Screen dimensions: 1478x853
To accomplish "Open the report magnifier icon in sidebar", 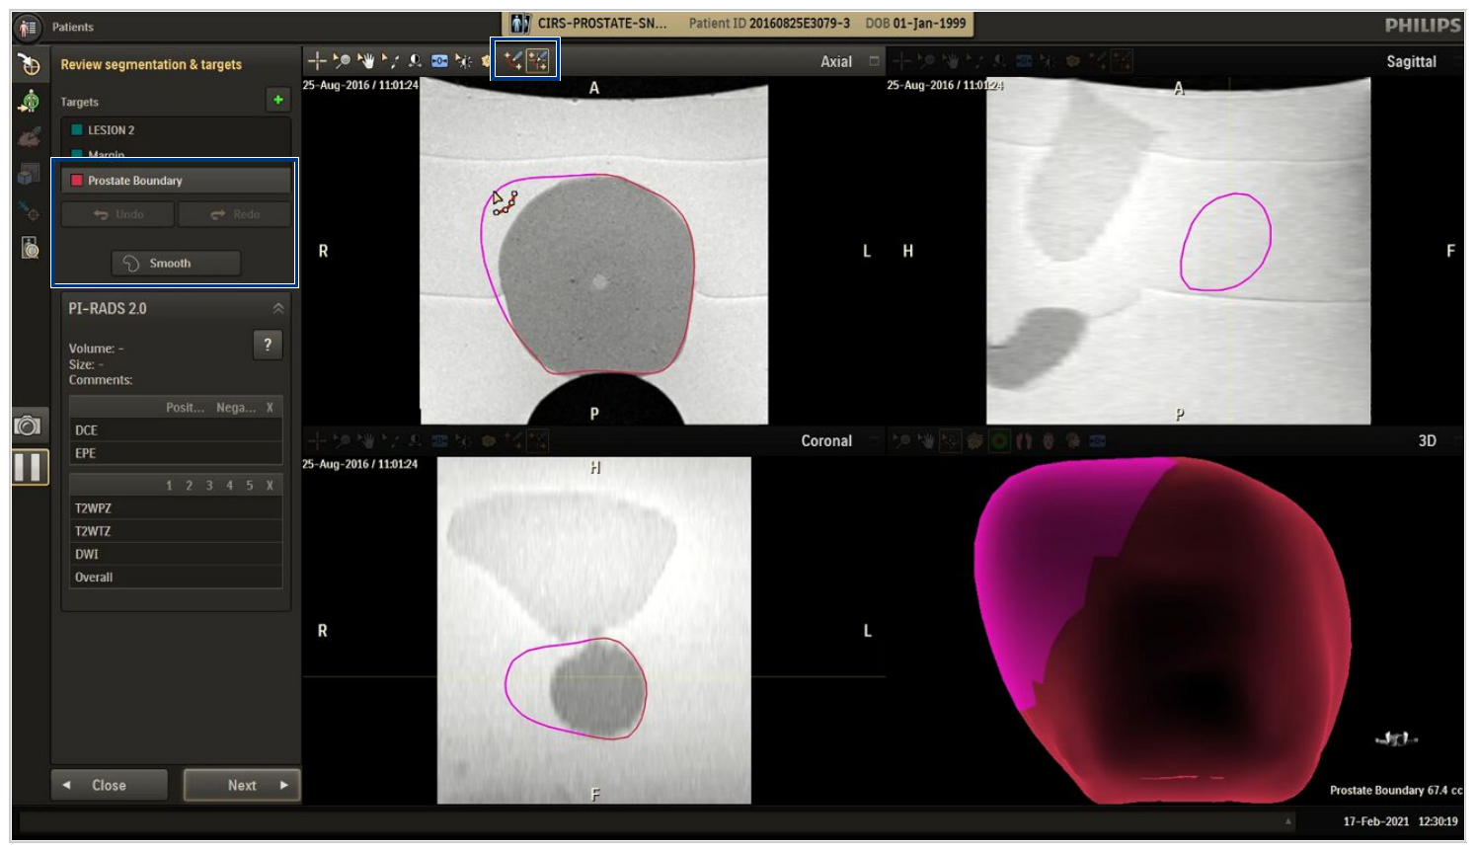I will tap(30, 247).
